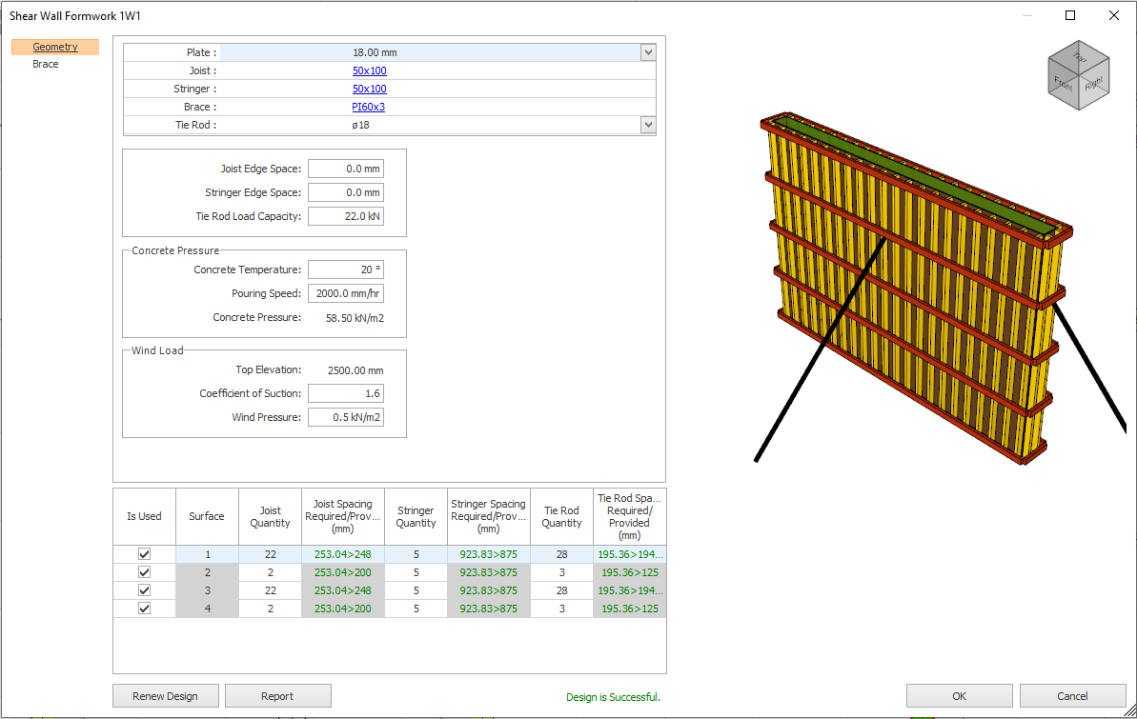Select the Geometry tab

pos(55,47)
